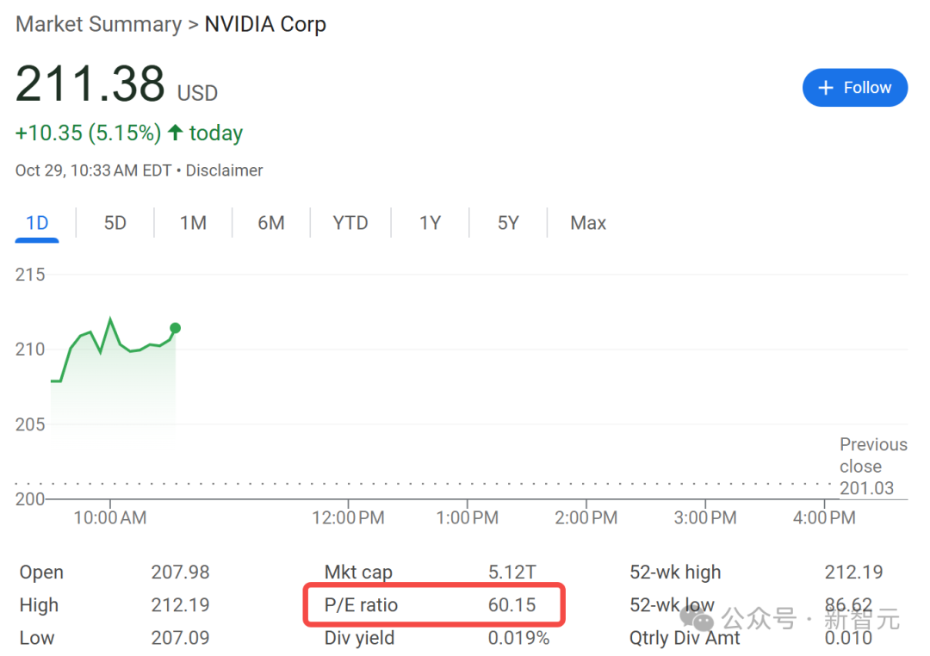This screenshot has width=930, height=656.
Task: Click the Market Summary breadcrumb
Action: (98, 24)
